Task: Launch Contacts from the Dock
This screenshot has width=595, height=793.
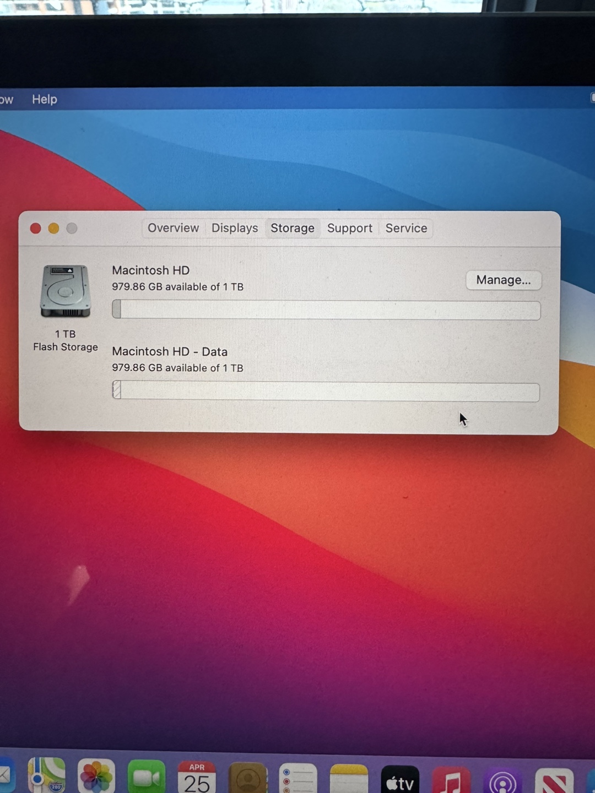Action: (248, 778)
